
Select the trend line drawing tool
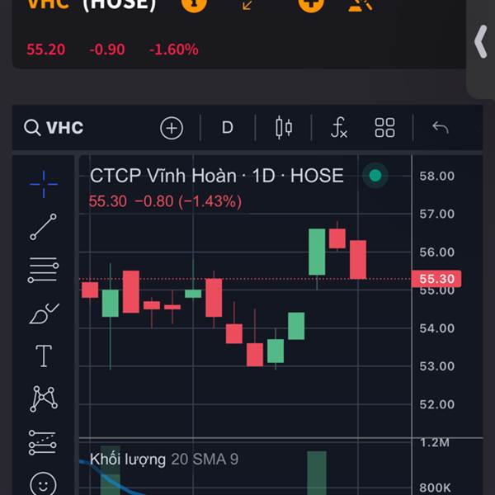[44, 227]
